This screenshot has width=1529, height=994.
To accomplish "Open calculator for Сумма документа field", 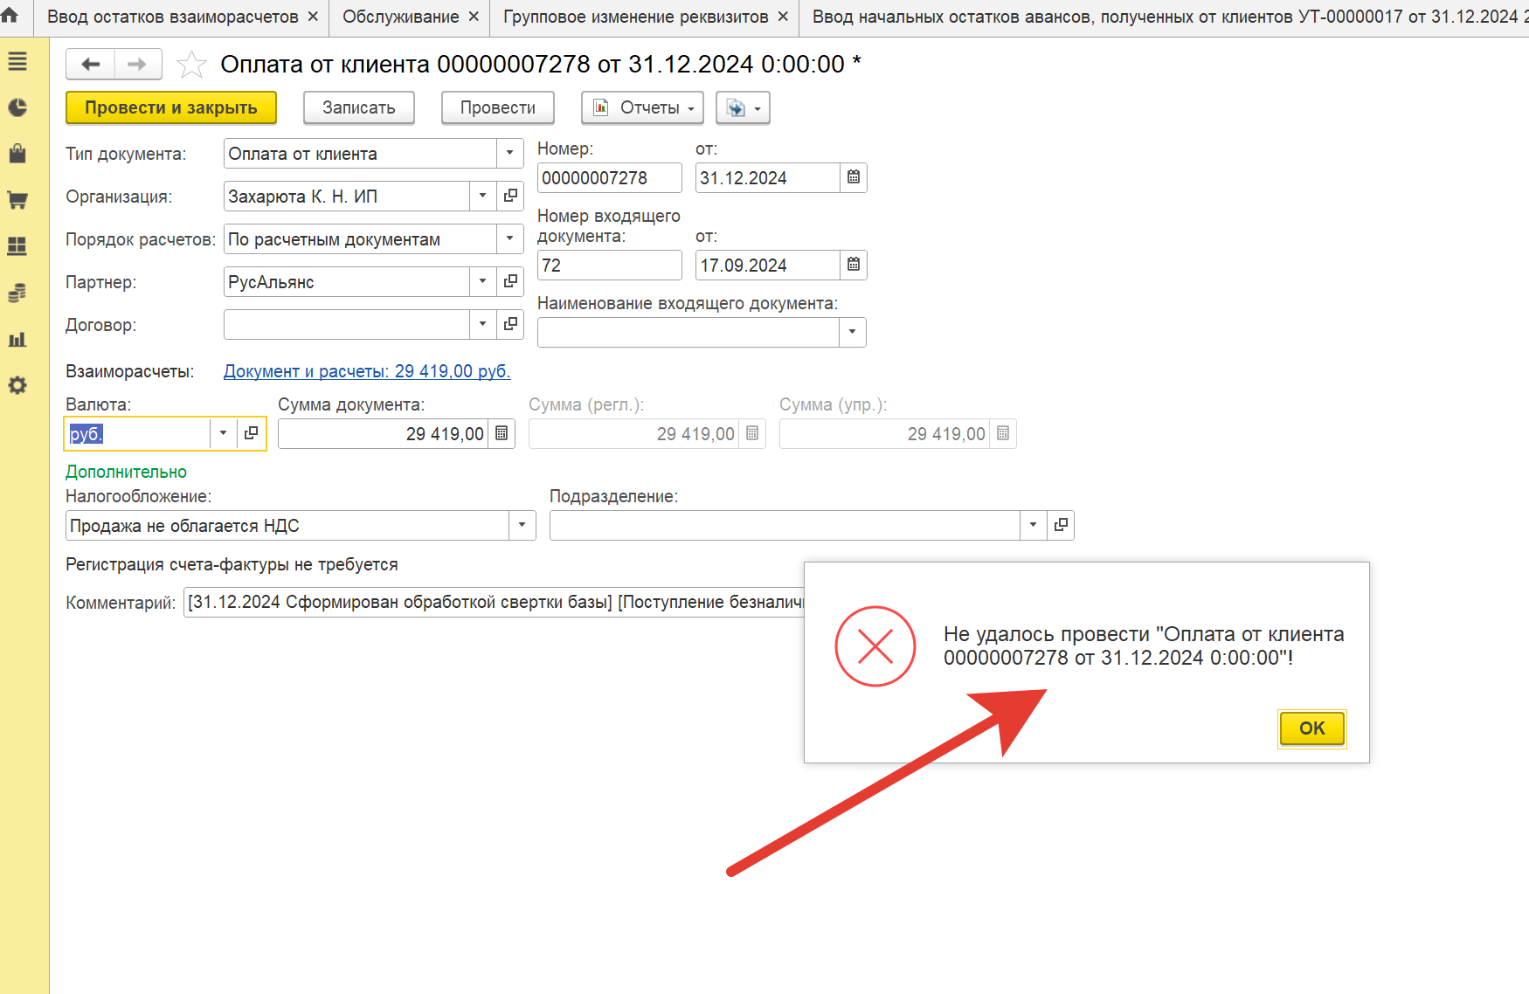I will (x=502, y=434).
